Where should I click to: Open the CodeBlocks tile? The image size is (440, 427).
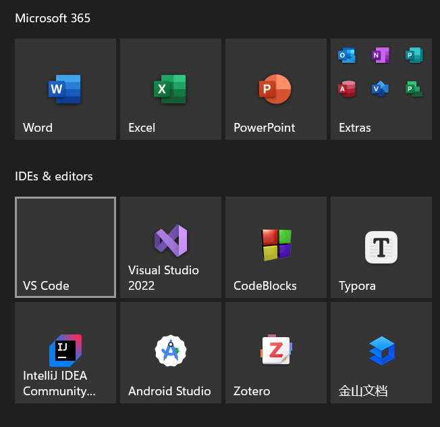[276, 247]
